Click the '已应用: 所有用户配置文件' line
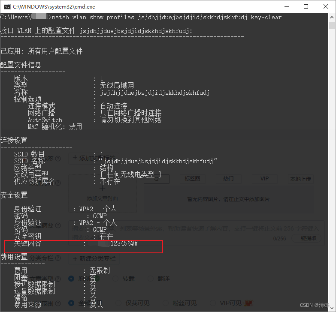The image size is (336, 312). pos(42,51)
